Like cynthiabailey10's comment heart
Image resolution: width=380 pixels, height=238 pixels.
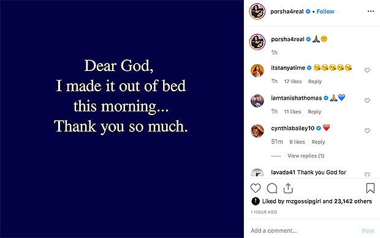click(367, 130)
